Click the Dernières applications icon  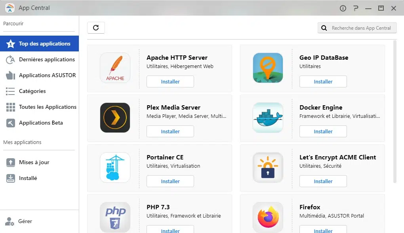point(10,60)
